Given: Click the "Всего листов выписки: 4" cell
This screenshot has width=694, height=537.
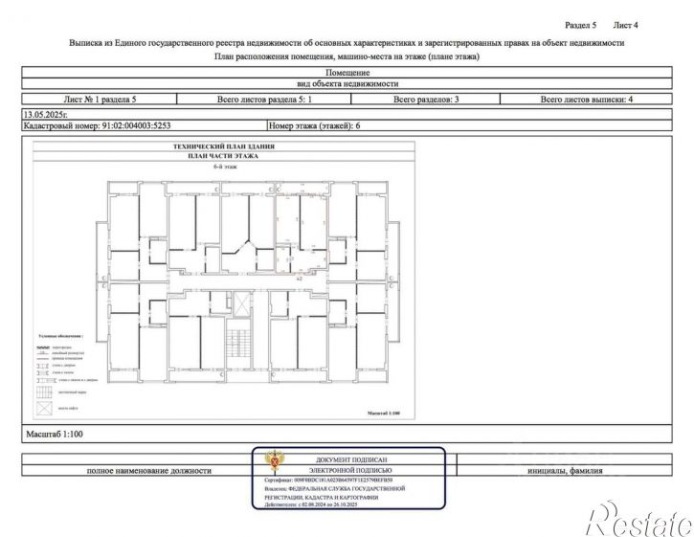Looking at the screenshot, I should (x=587, y=100).
